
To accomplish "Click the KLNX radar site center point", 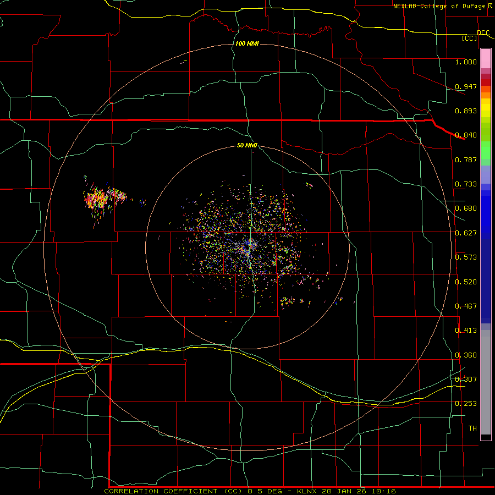I will 248,248.
